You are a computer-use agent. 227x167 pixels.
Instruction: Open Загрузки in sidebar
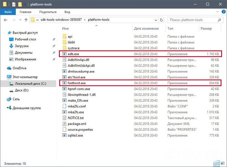pyautogui.click(x=22, y=46)
